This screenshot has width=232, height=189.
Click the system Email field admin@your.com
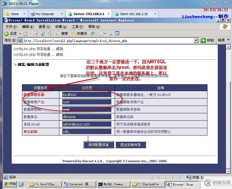[x=87, y=124]
